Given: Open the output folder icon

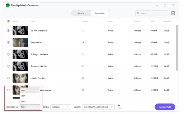Looking at the screenshot, I should [x=120, y=107].
